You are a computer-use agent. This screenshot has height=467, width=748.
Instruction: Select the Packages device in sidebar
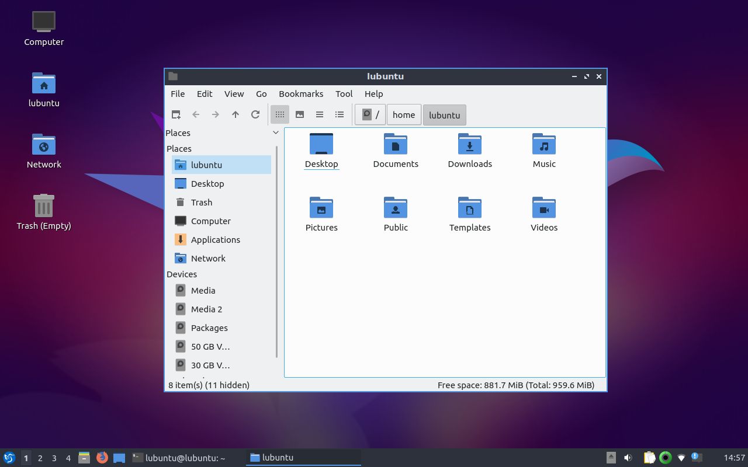click(221, 327)
